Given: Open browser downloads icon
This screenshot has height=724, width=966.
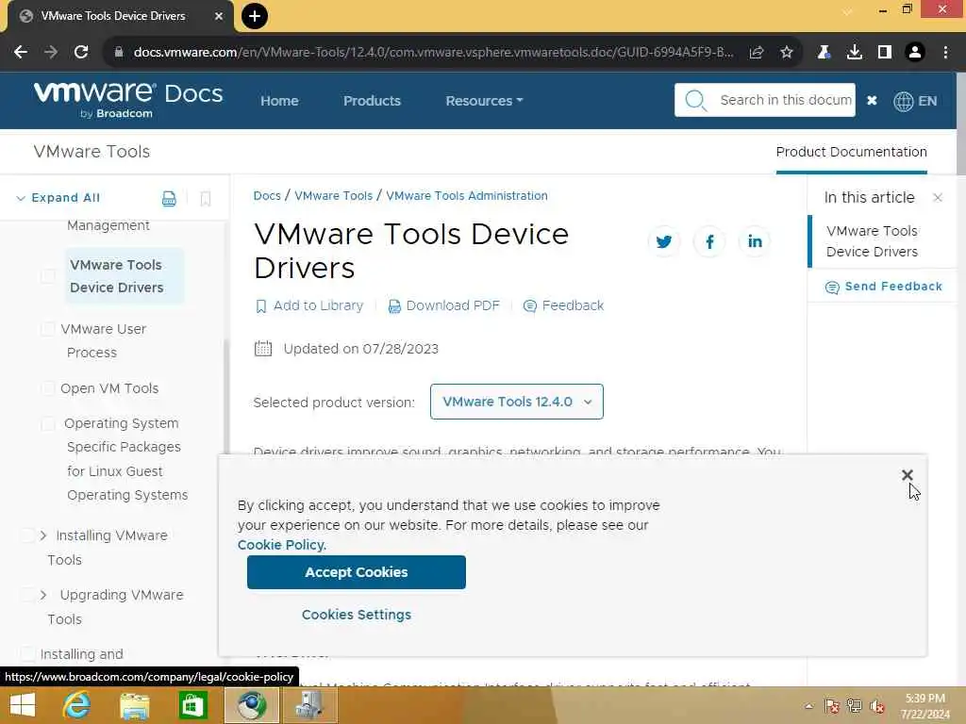Looking at the screenshot, I should point(855,53).
